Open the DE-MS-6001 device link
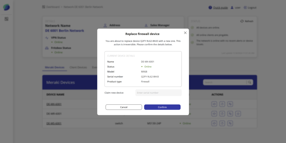286x143 pixels. pyautogui.click(x=54, y=123)
